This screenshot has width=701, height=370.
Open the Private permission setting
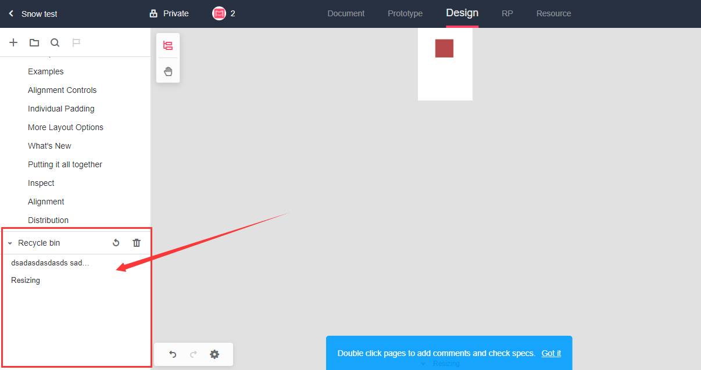(x=169, y=13)
